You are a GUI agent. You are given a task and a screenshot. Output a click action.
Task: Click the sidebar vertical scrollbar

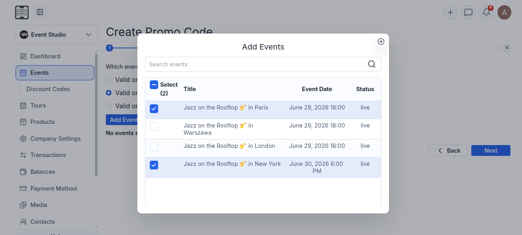pyautogui.click(x=96, y=115)
